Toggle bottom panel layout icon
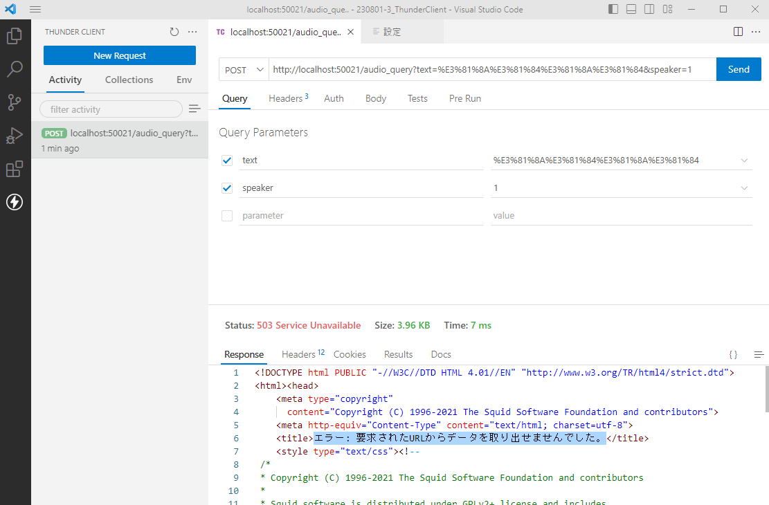769x505 pixels. [631, 9]
